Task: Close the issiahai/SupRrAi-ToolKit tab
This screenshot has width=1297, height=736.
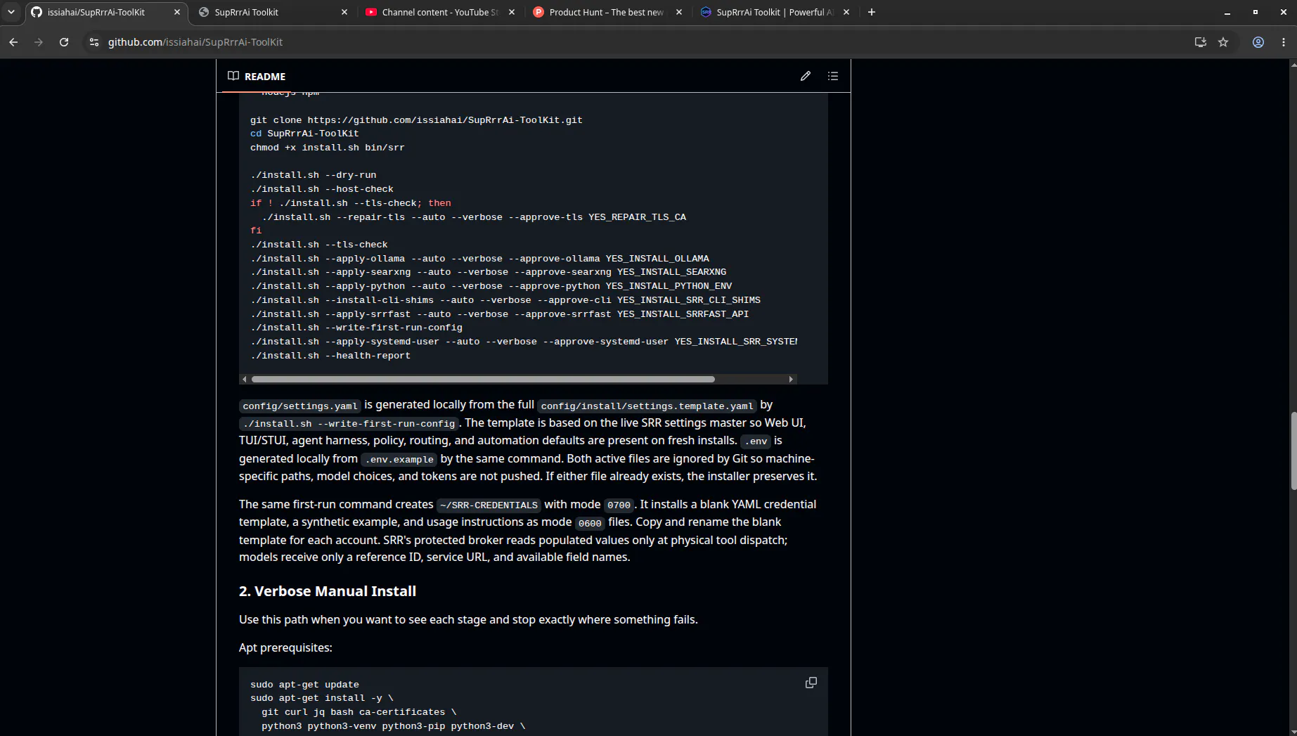Action: (176, 12)
